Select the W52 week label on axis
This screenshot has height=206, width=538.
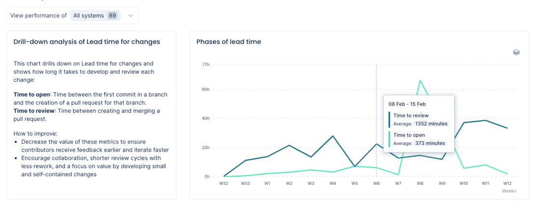224,183
